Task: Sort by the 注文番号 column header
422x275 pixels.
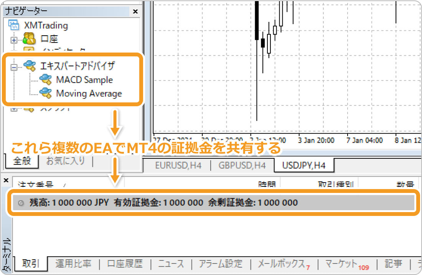Action: 36,184
